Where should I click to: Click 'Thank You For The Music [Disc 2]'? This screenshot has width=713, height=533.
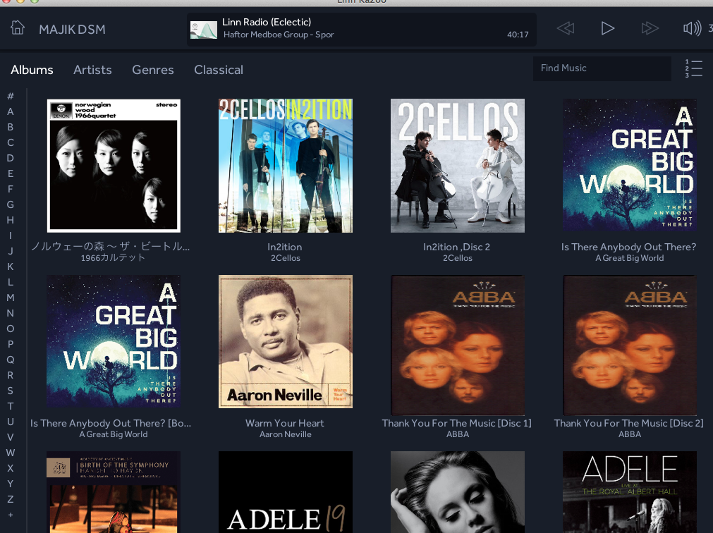628,424
